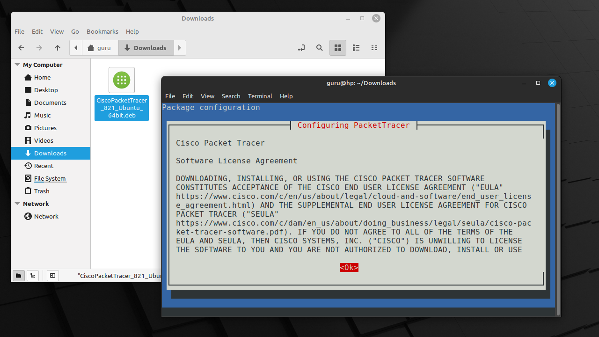Switch to icon view in the file manager
The width and height of the screenshot is (599, 337).
point(338,48)
